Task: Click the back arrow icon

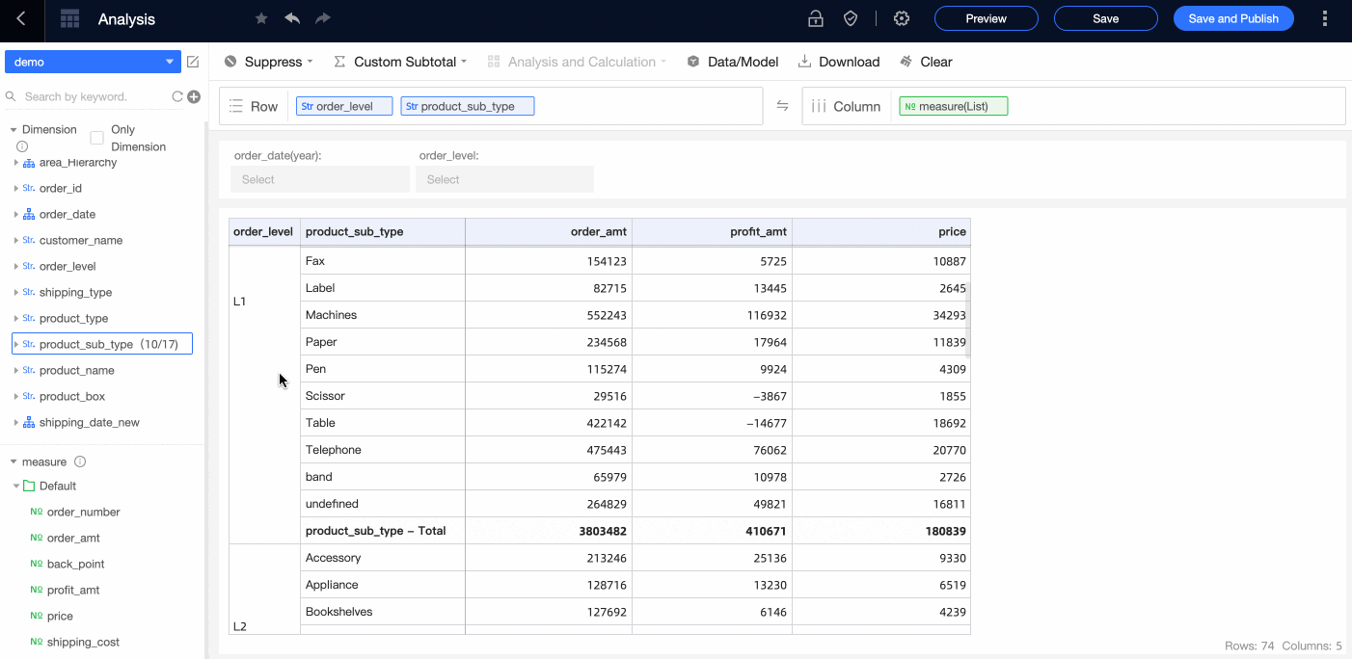Action: click(x=21, y=19)
